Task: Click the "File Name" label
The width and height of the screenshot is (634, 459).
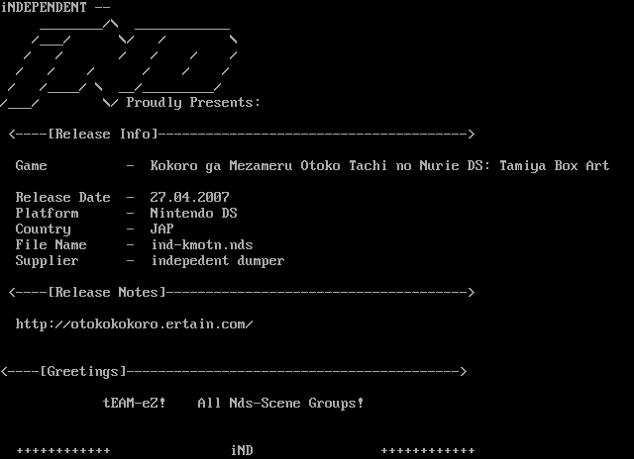Action: (51, 244)
